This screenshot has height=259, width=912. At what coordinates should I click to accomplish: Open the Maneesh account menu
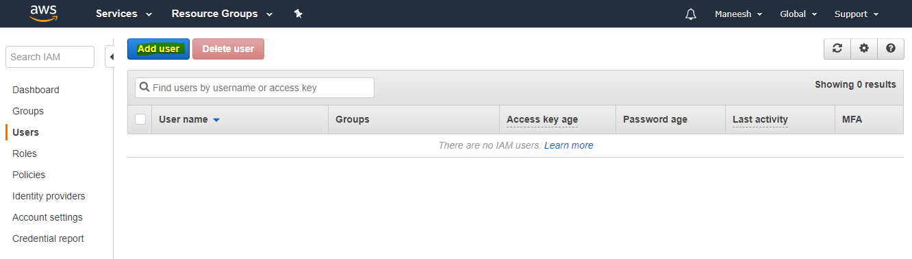[739, 14]
